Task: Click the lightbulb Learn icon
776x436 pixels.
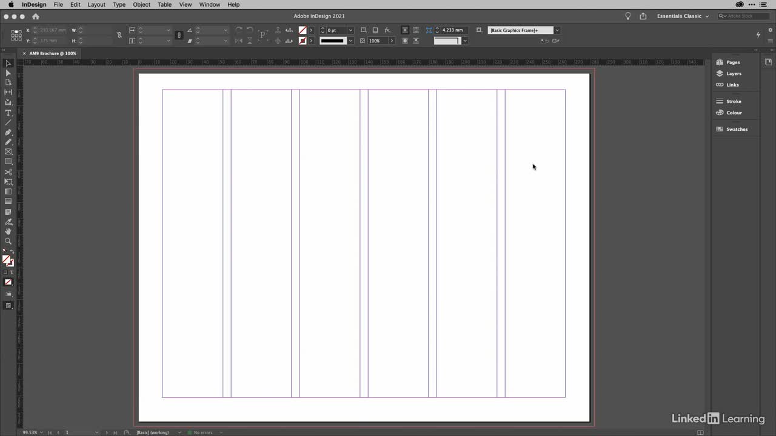Action: 628,16
